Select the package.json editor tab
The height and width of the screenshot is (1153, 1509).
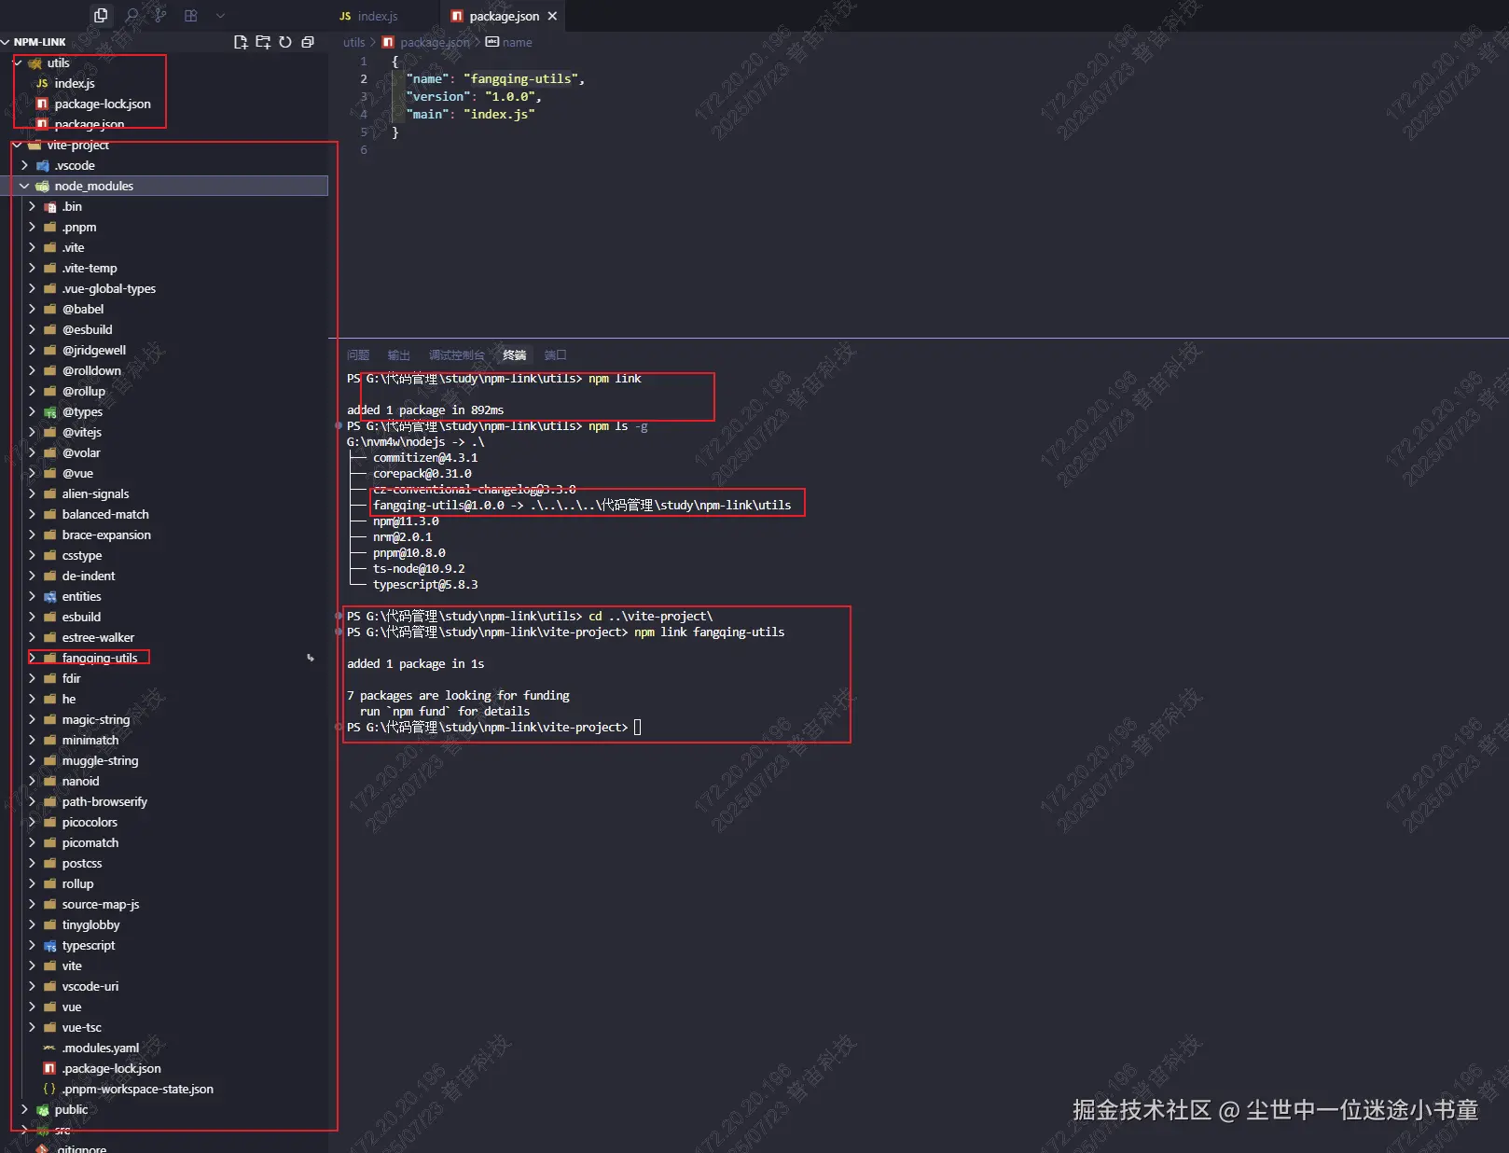coord(504,16)
